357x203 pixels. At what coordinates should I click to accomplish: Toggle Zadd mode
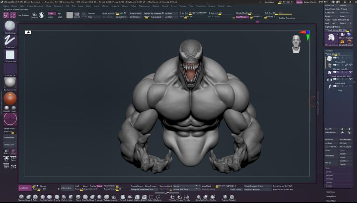[x=52, y=13]
